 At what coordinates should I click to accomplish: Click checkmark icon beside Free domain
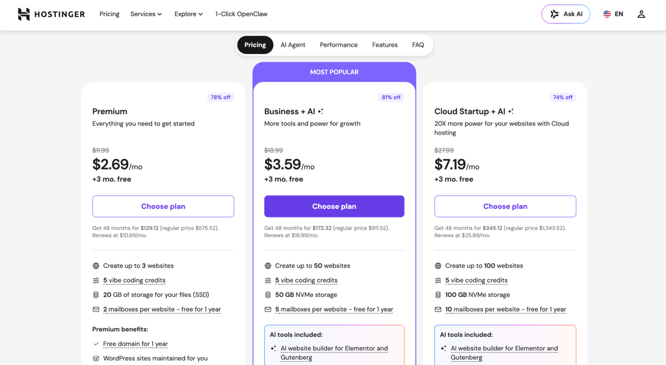96,344
